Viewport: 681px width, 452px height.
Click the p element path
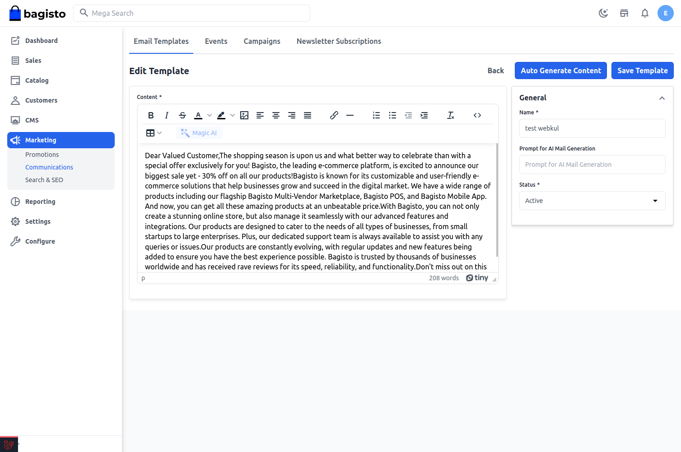click(x=143, y=278)
